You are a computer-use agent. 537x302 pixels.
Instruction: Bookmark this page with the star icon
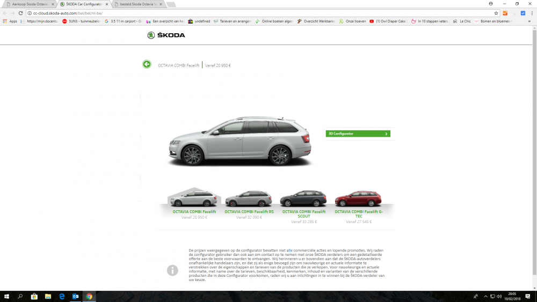tap(496, 13)
